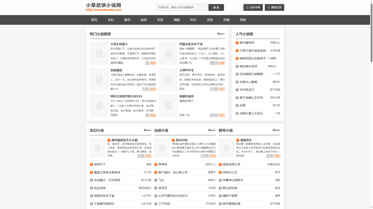Open 锦绣田园之农家娘子 in popularity ranking

point(253,59)
